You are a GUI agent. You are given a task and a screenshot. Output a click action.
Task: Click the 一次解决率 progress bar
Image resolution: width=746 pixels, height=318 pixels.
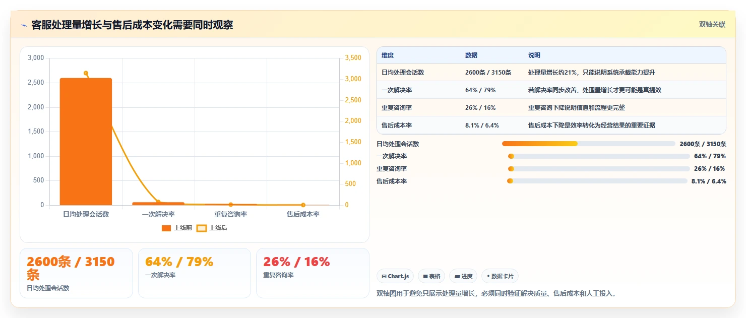pyautogui.click(x=599, y=156)
